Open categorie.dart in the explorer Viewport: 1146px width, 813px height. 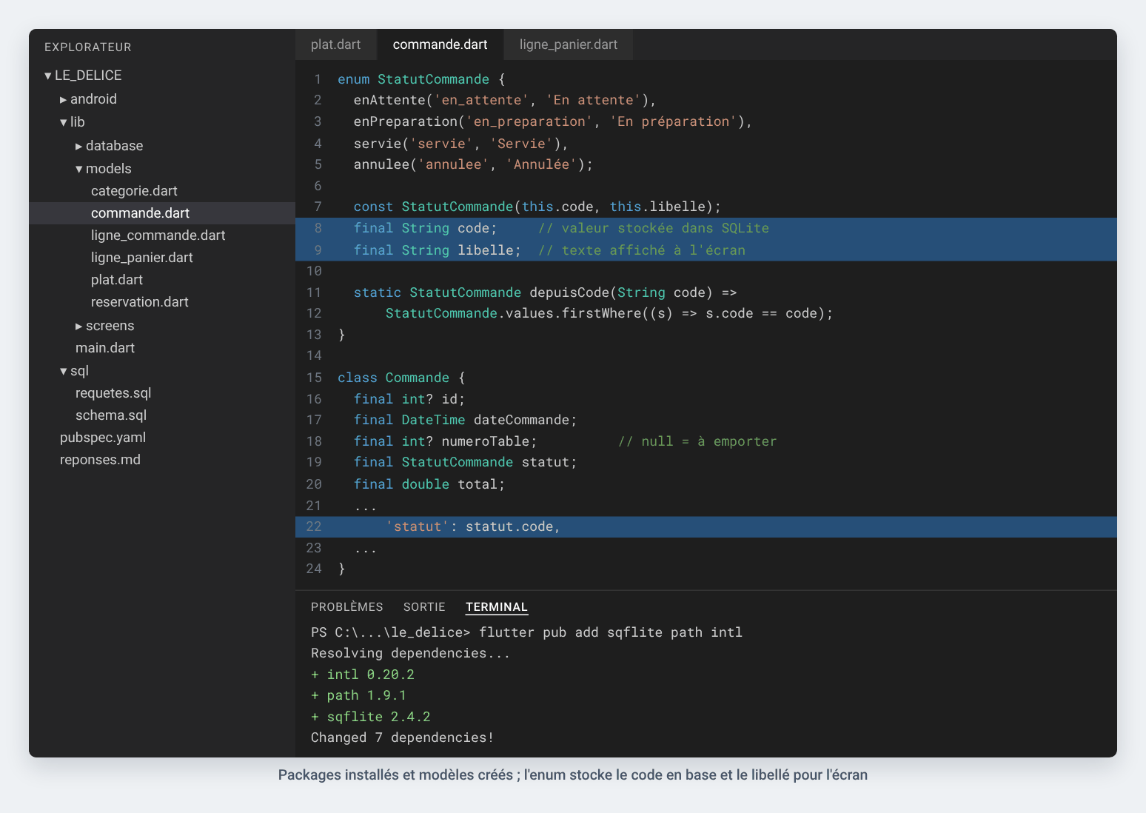pyautogui.click(x=162, y=191)
